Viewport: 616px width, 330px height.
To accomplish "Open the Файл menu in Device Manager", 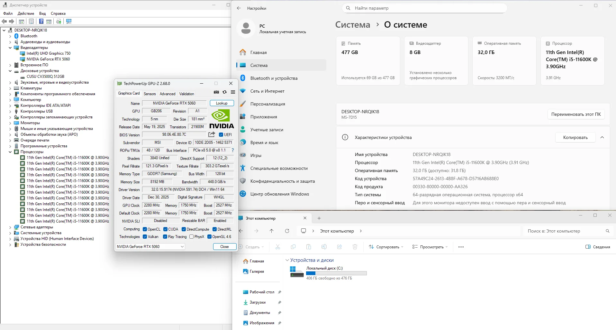I will click(x=8, y=14).
